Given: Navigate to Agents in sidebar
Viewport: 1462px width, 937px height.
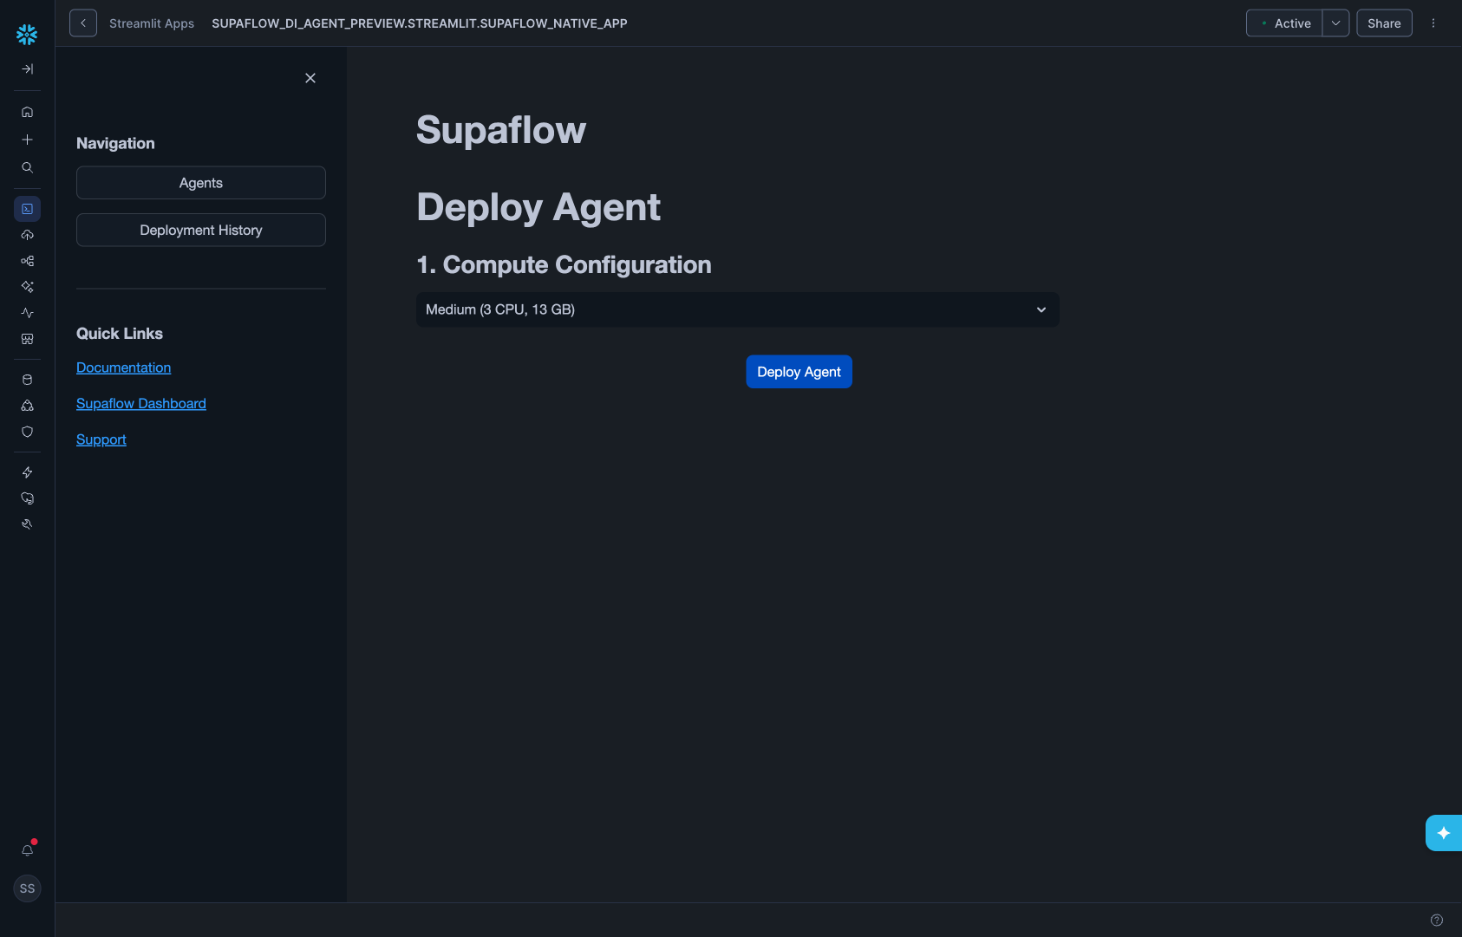Looking at the screenshot, I should (201, 183).
